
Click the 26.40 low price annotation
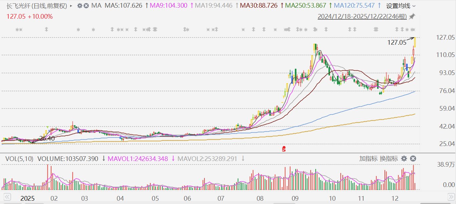coord(47,138)
